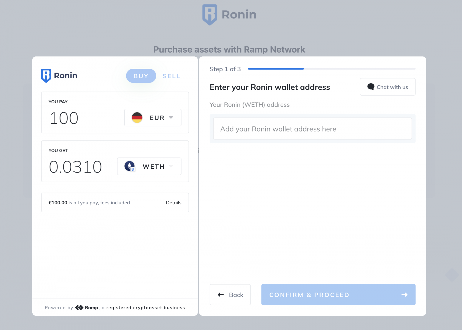Click the Step 1 of 3 progress bar
This screenshot has height=330, width=462.
(332, 69)
